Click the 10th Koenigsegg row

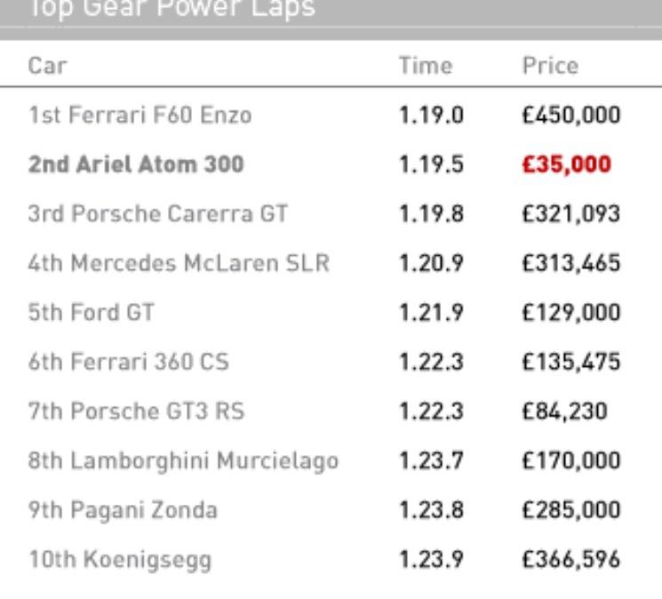[331, 559]
